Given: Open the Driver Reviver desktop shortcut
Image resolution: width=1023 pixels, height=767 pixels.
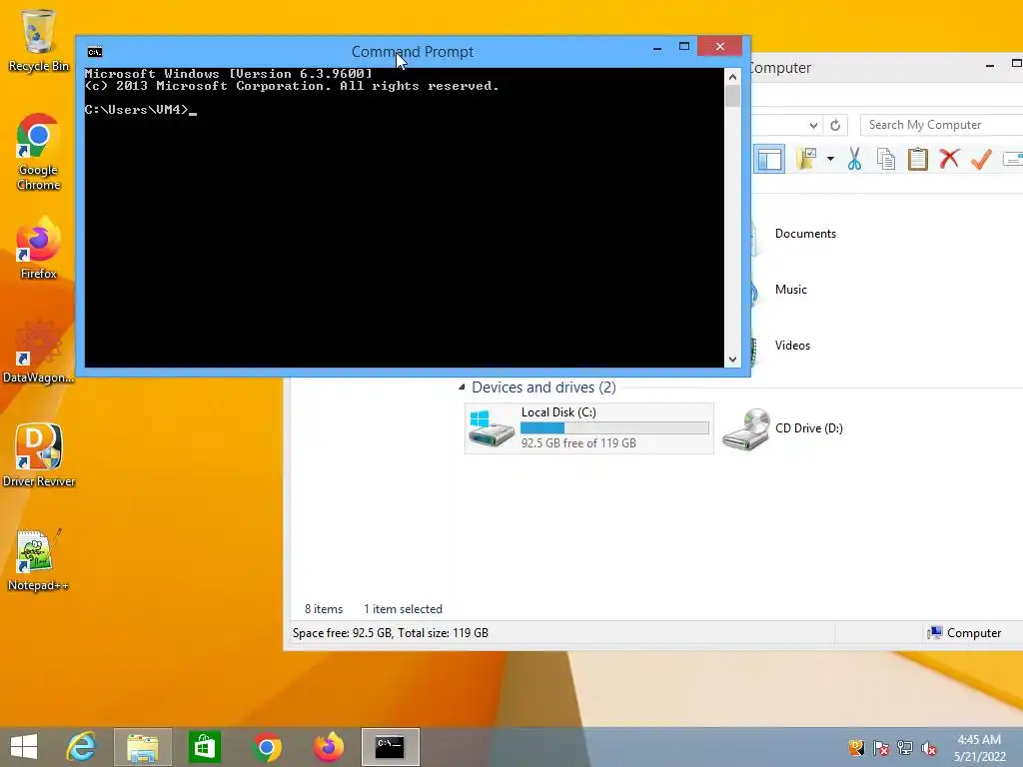Looking at the screenshot, I should click(39, 455).
